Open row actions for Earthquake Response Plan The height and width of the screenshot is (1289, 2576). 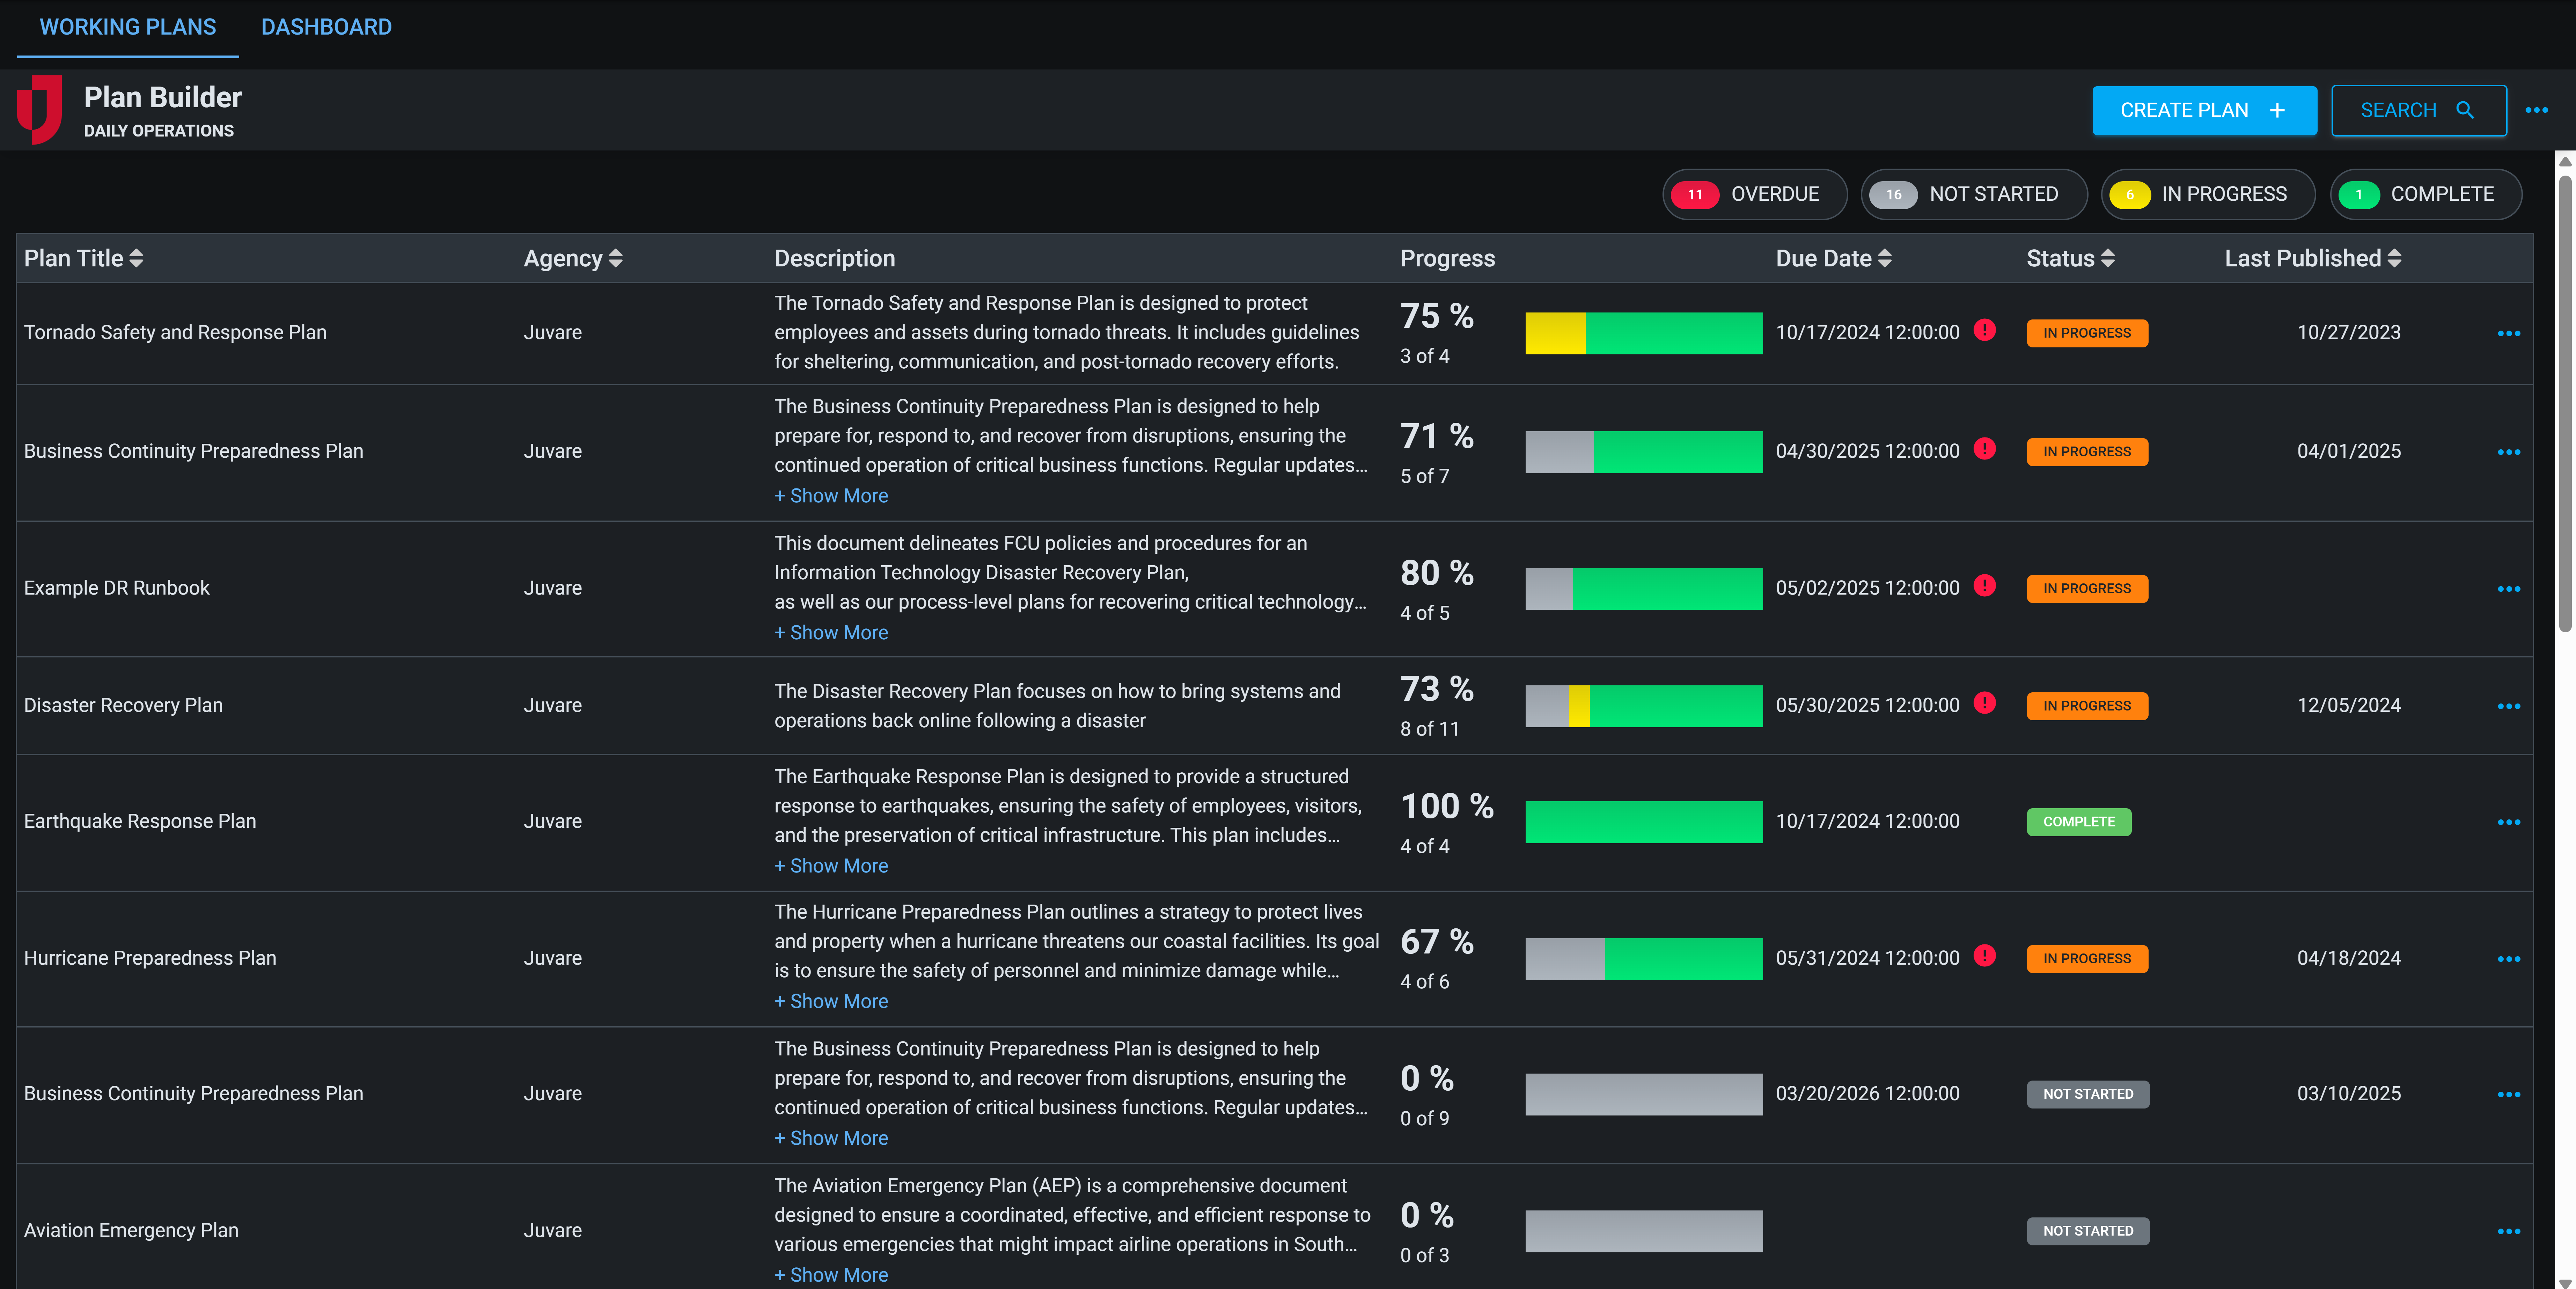2510,821
